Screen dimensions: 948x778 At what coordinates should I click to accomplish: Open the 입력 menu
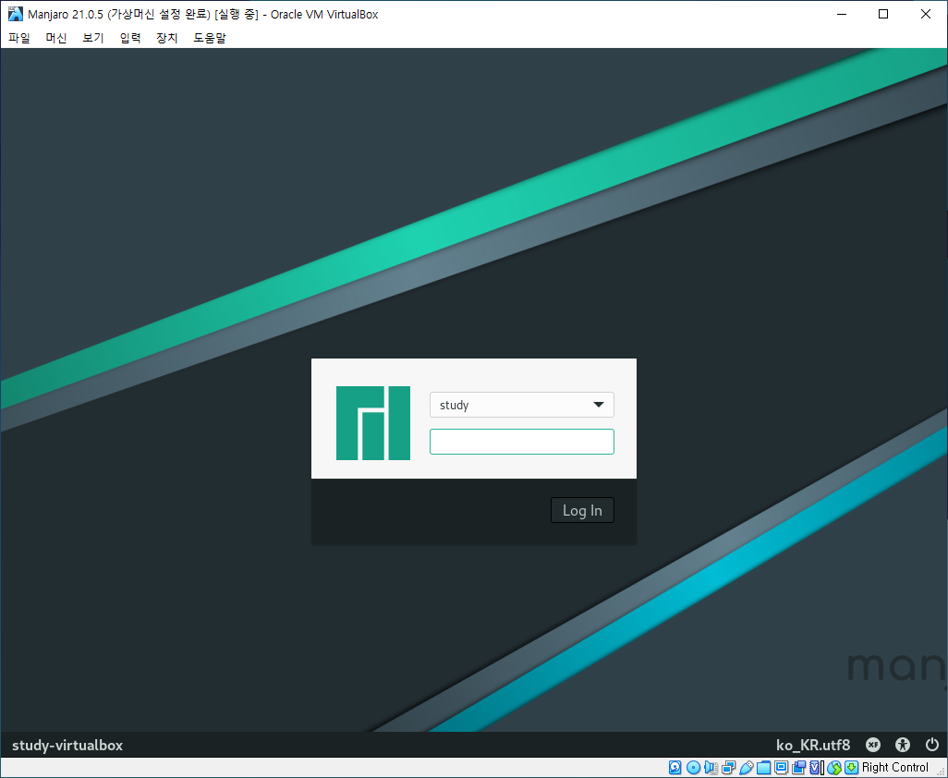[130, 38]
